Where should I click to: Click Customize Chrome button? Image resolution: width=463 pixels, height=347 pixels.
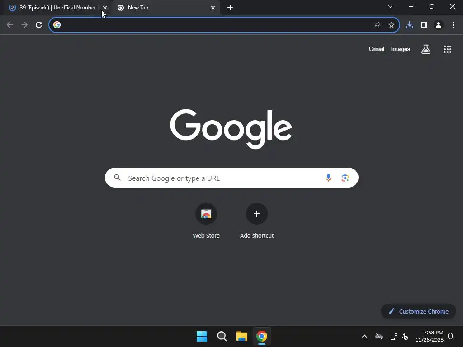click(x=418, y=311)
